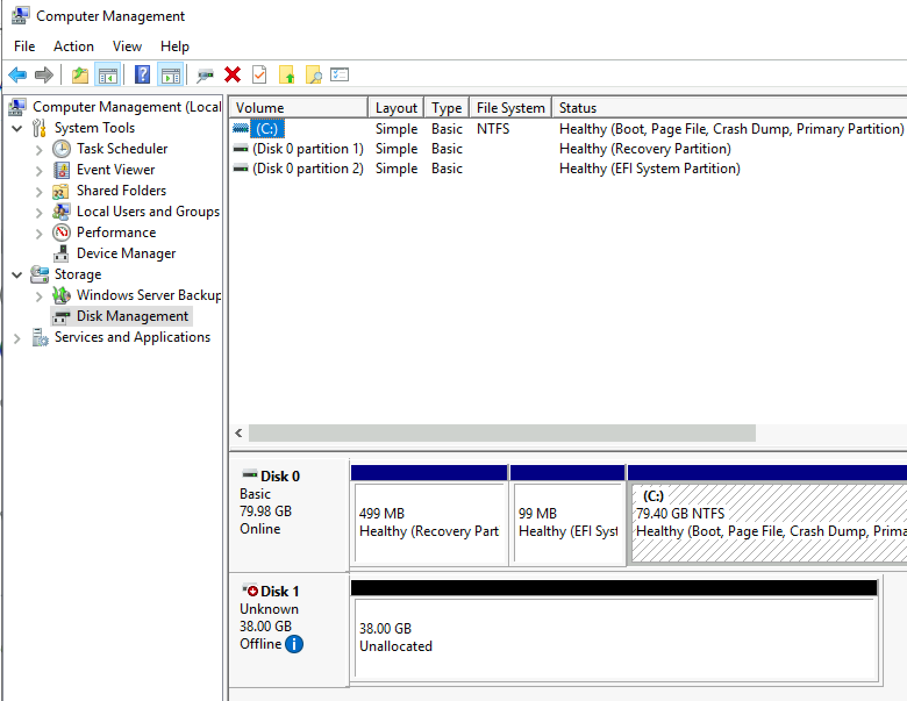Click the Back arrow toolbar icon
907x701 pixels.
click(x=18, y=75)
